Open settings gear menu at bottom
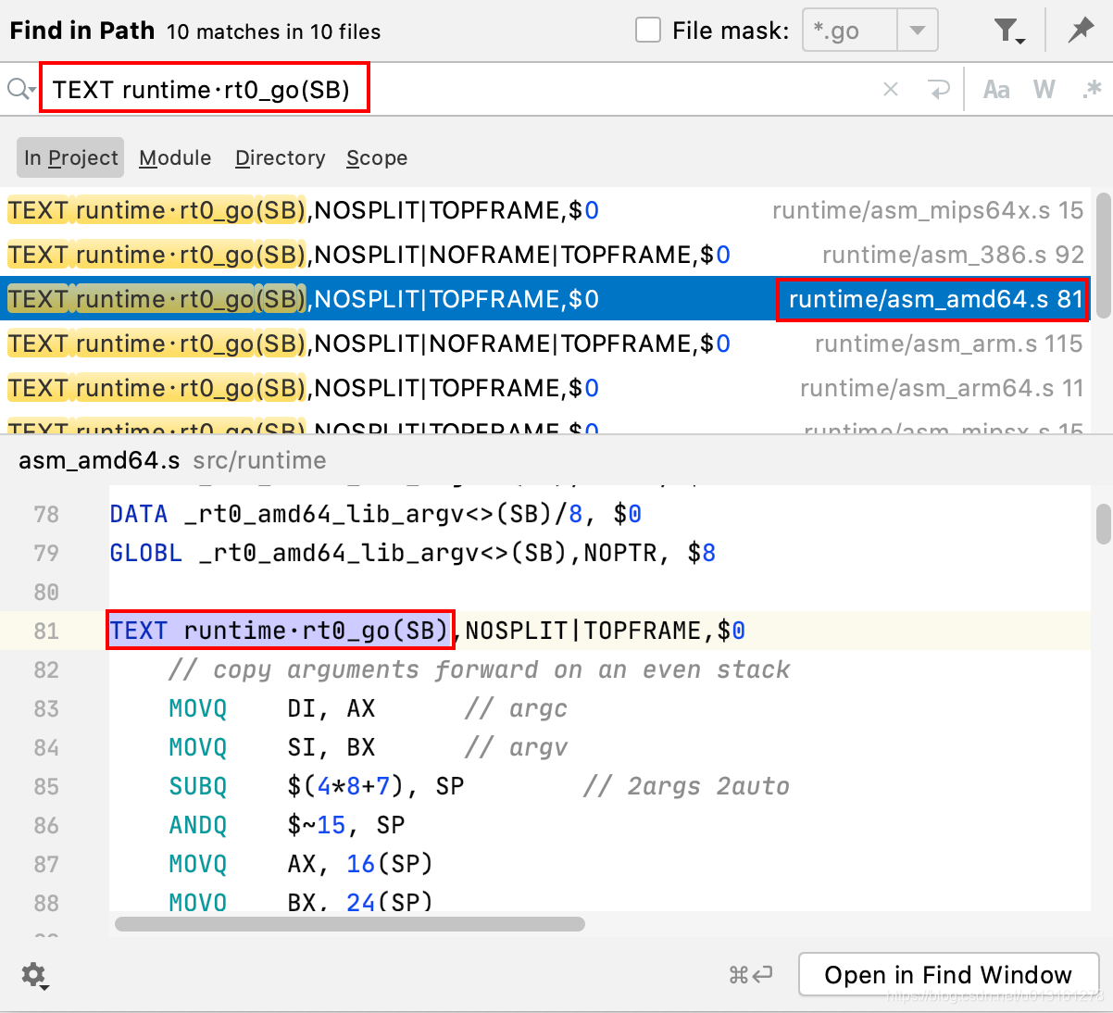The width and height of the screenshot is (1113, 1013). click(34, 975)
